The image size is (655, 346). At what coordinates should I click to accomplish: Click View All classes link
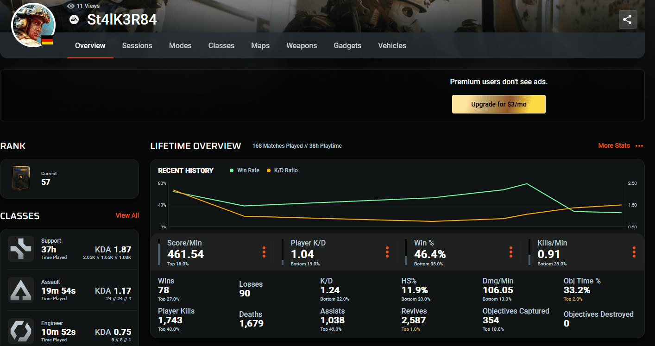[x=127, y=215]
